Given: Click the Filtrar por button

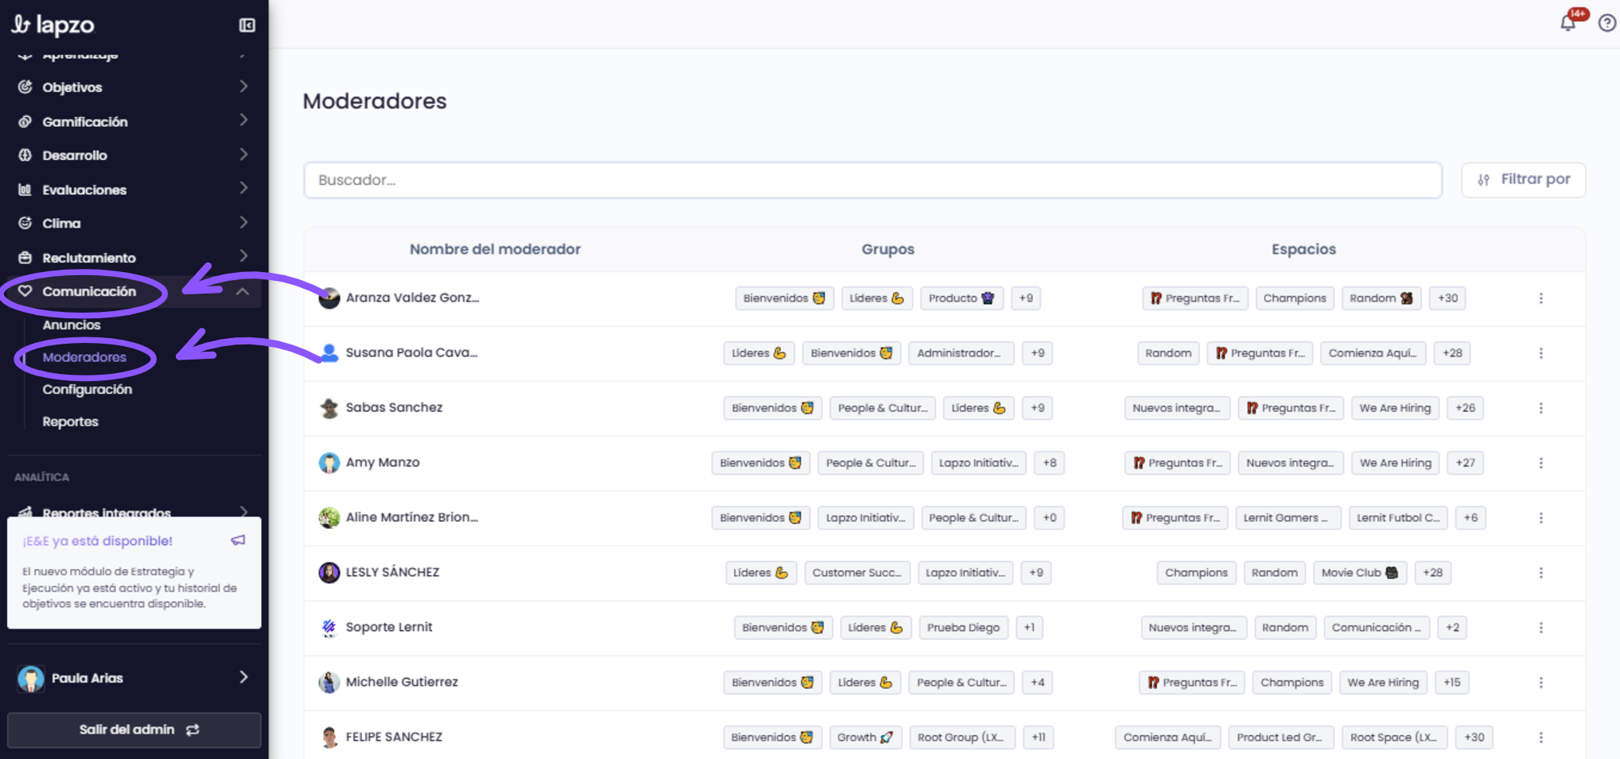Looking at the screenshot, I should pos(1523,180).
